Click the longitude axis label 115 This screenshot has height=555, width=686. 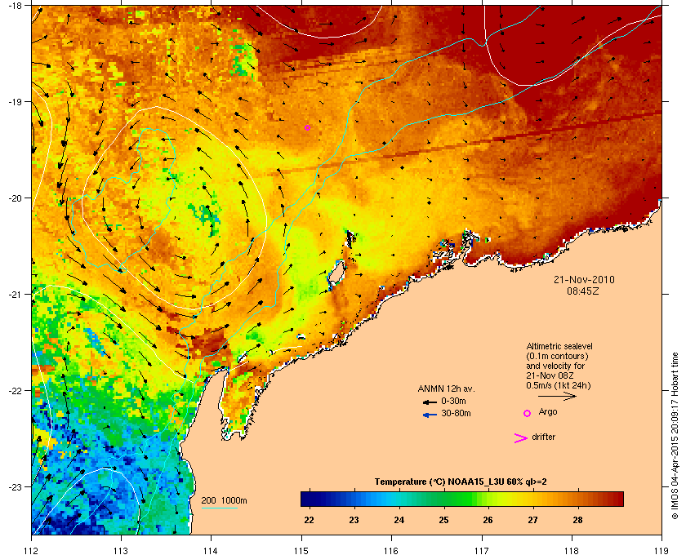301,551
